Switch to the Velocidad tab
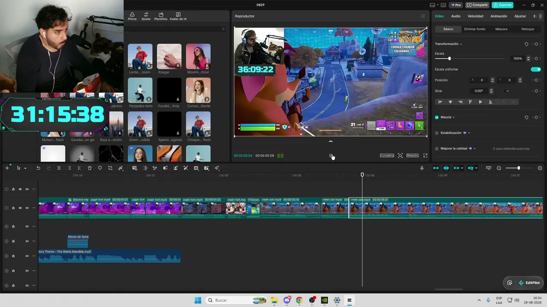Viewport: 547px width, 307px height. point(475,16)
